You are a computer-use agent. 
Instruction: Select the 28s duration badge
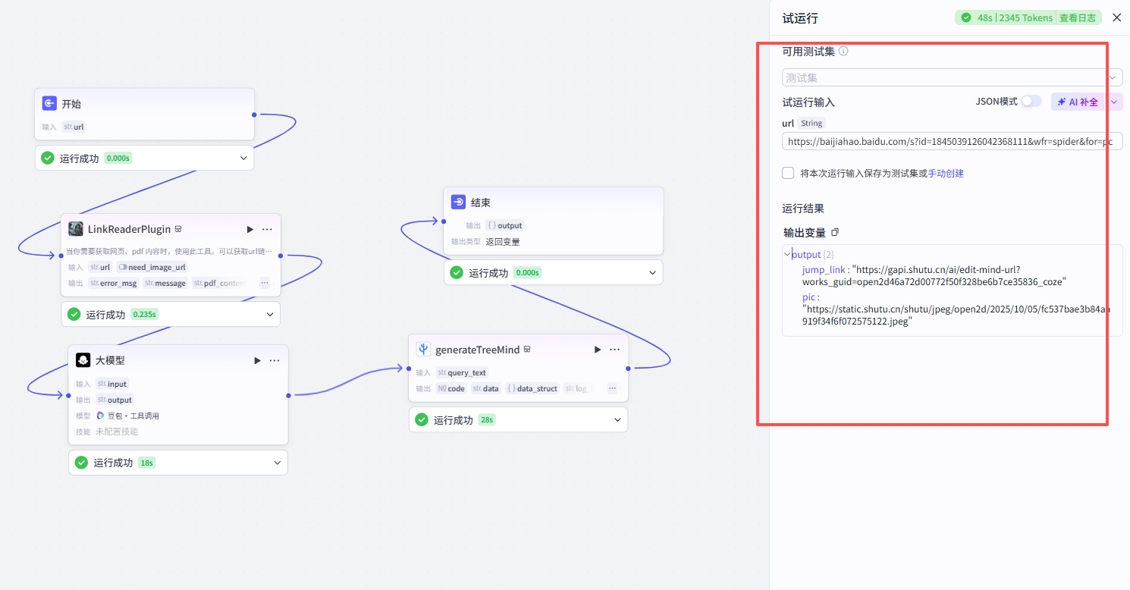pos(487,419)
